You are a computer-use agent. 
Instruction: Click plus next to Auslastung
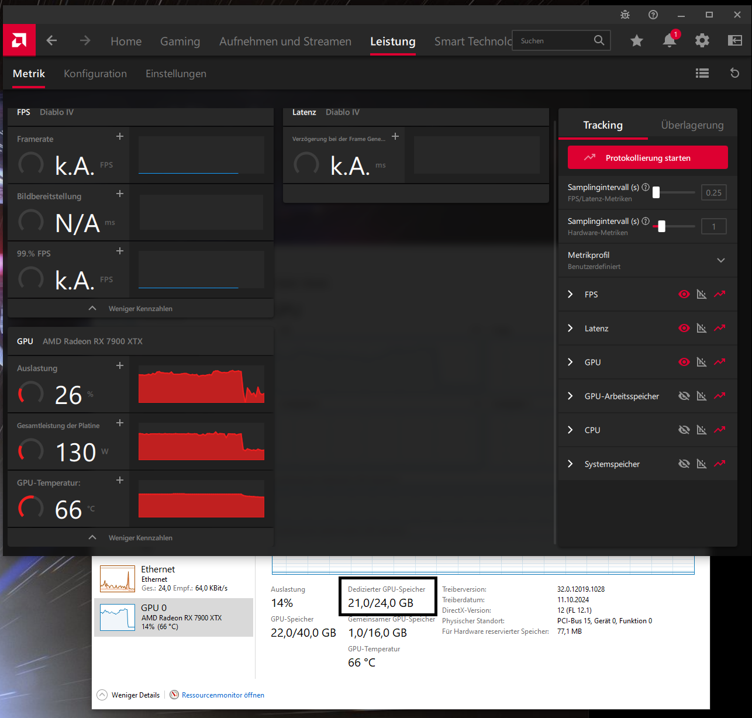(120, 365)
